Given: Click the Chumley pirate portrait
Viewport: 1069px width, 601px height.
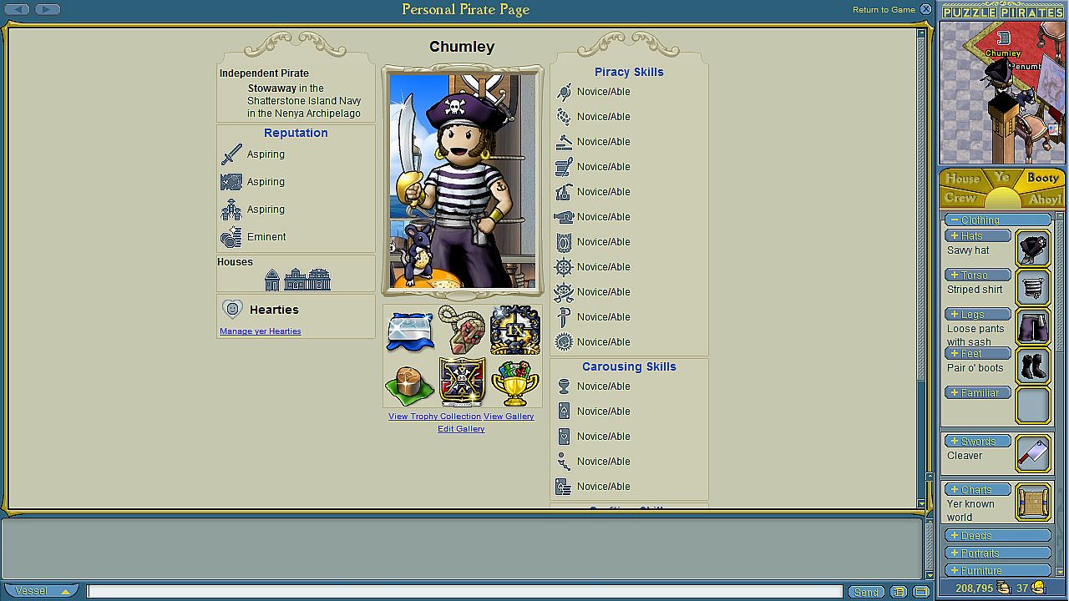Looking at the screenshot, I should tap(462, 181).
